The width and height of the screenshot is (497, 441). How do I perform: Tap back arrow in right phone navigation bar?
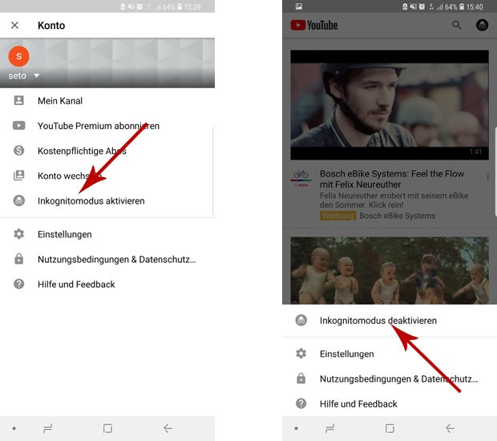450,429
